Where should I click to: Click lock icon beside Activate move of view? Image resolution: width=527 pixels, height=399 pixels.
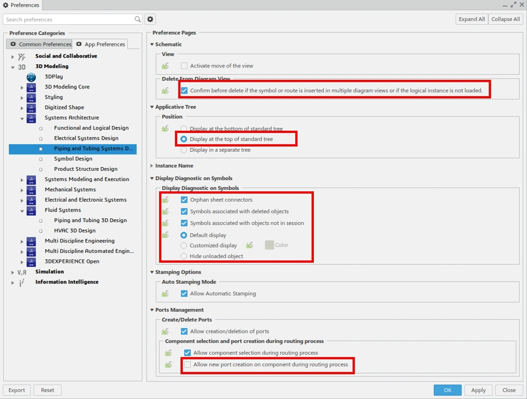tap(165, 66)
